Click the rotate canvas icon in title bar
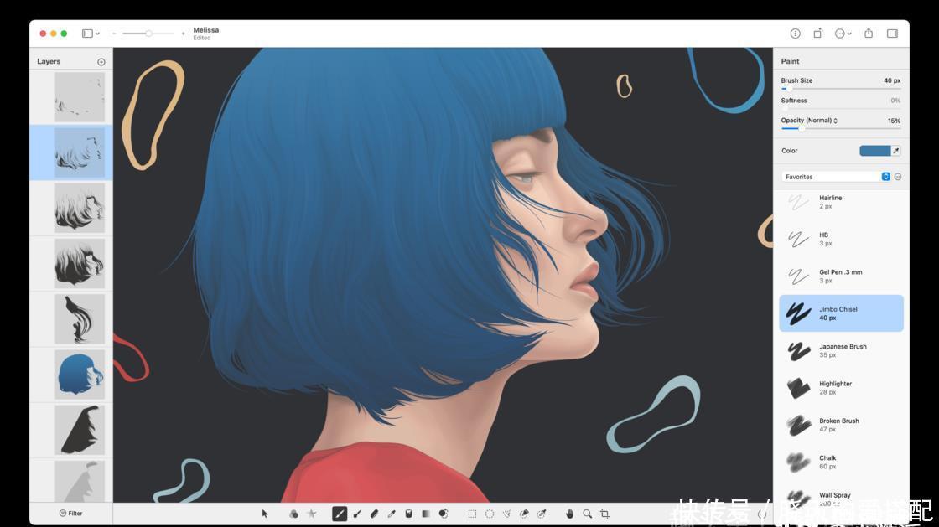 point(817,34)
